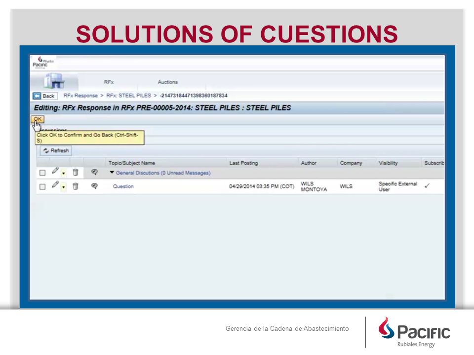Open General Discutions topic link
This screenshot has width=474, height=355.
pos(163,173)
